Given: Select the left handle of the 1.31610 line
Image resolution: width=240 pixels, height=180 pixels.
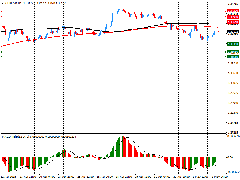Looking at the screenshot, I should click(2, 57).
